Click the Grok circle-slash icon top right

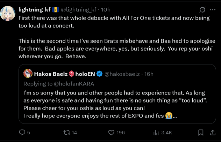[202, 9]
